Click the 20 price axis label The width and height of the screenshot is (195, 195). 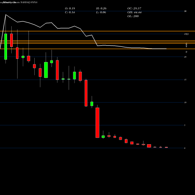tap(185, 57)
